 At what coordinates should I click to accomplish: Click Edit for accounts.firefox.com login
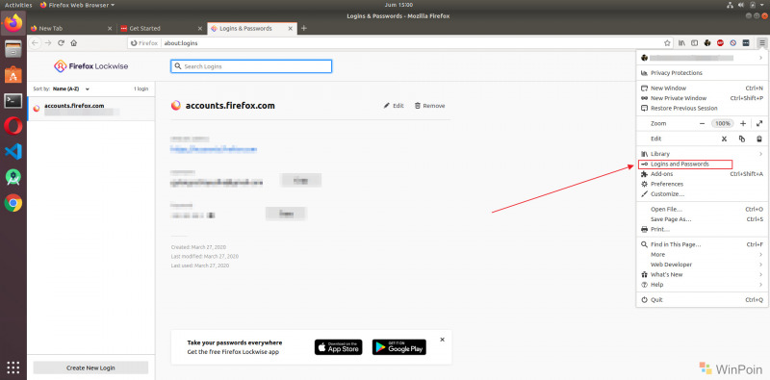click(x=394, y=106)
